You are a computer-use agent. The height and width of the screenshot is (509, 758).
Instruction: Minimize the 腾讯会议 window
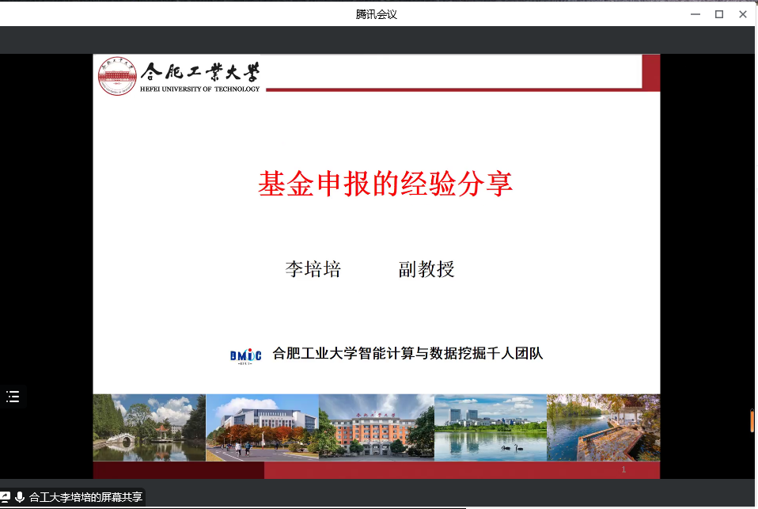click(x=695, y=13)
